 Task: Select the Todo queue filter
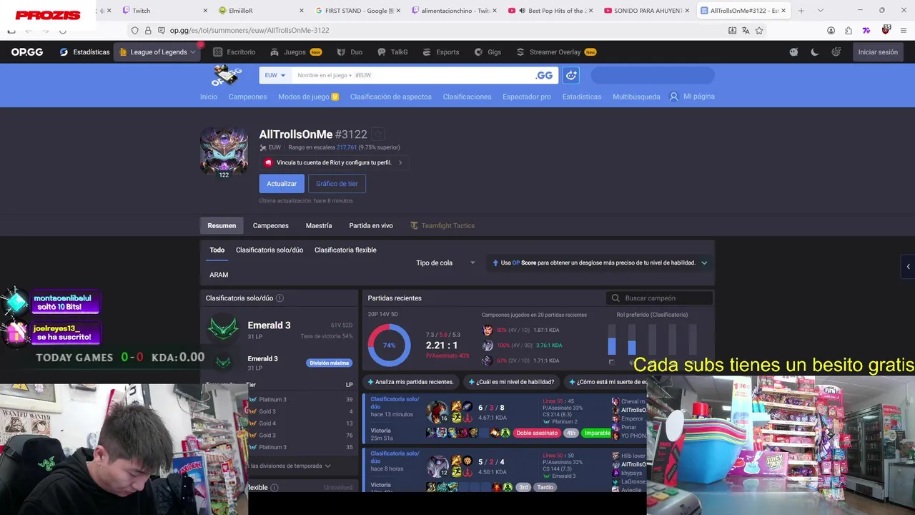pos(217,250)
